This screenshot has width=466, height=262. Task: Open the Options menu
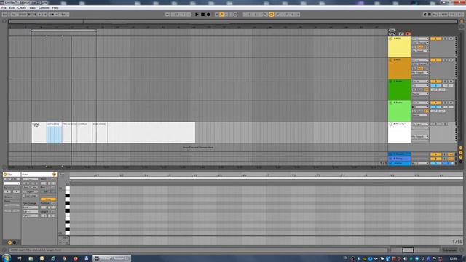[44, 8]
